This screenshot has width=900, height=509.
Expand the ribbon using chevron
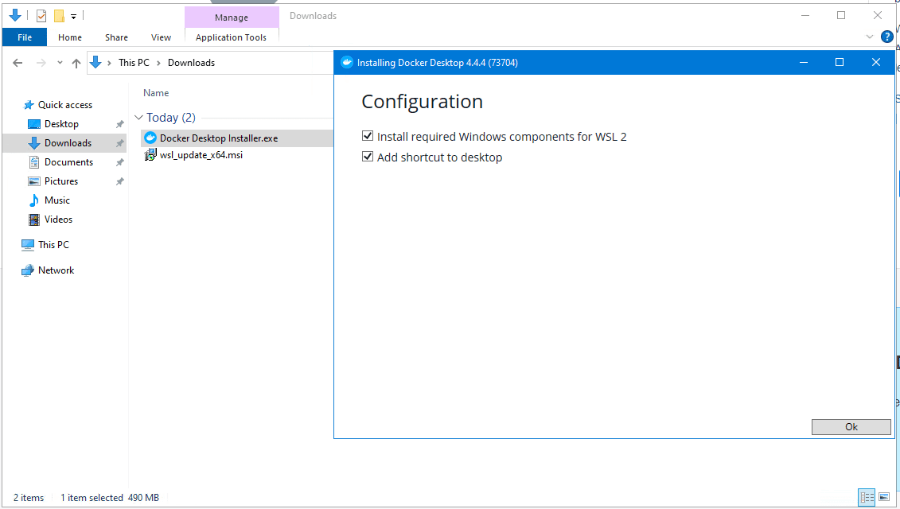pyautogui.click(x=869, y=37)
